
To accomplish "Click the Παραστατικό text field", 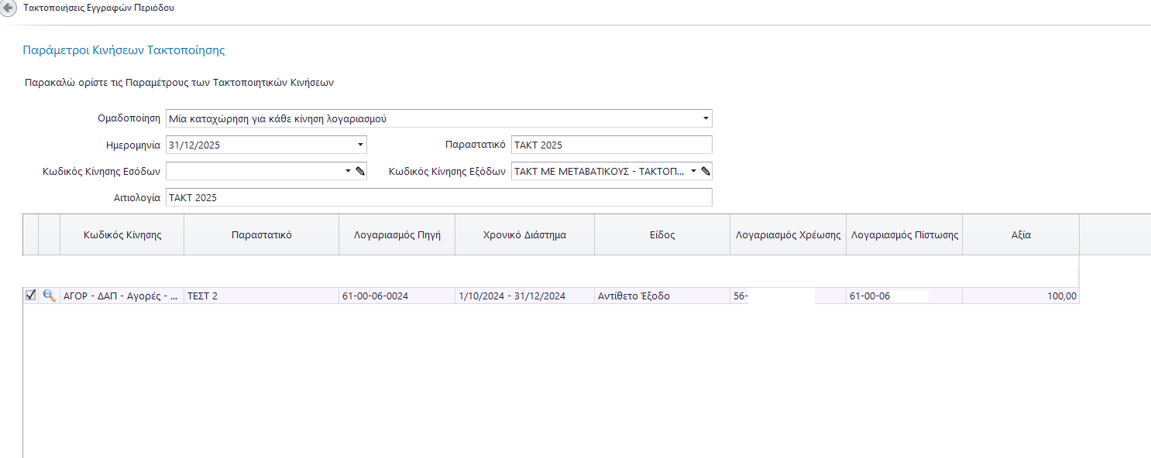I will [610, 145].
